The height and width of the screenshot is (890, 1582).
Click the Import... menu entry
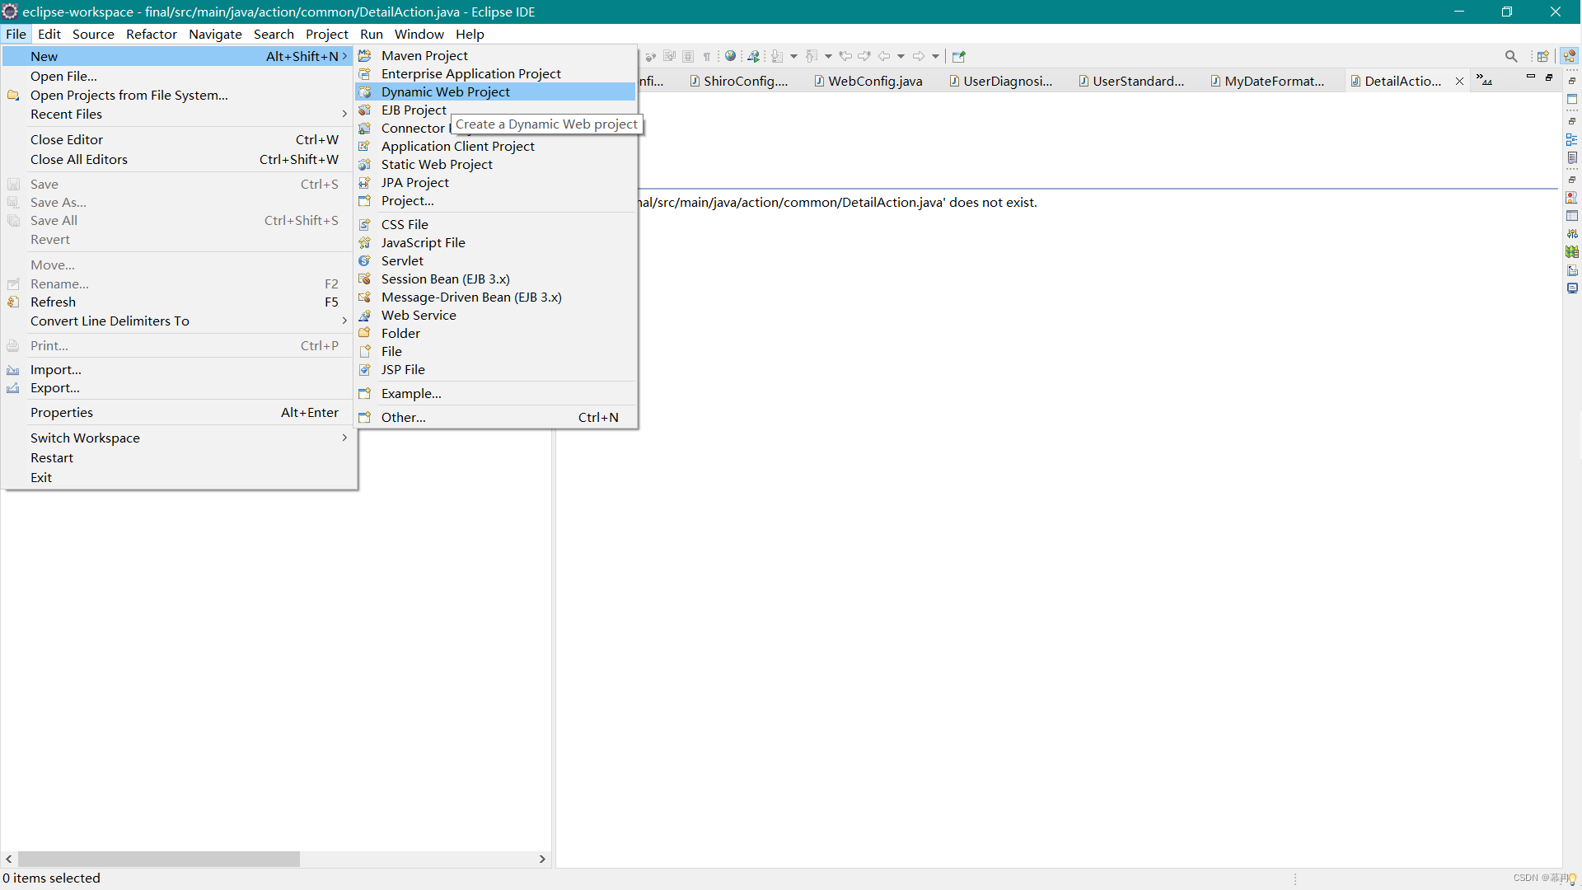pyautogui.click(x=55, y=369)
